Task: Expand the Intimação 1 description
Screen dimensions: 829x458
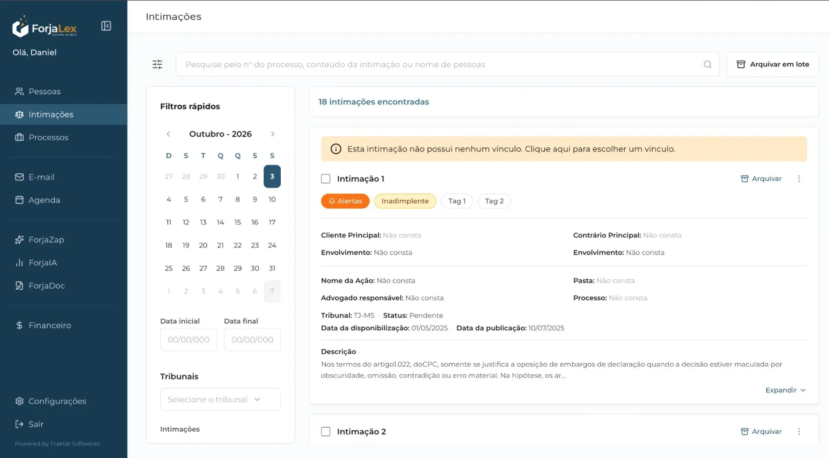Action: 785,390
